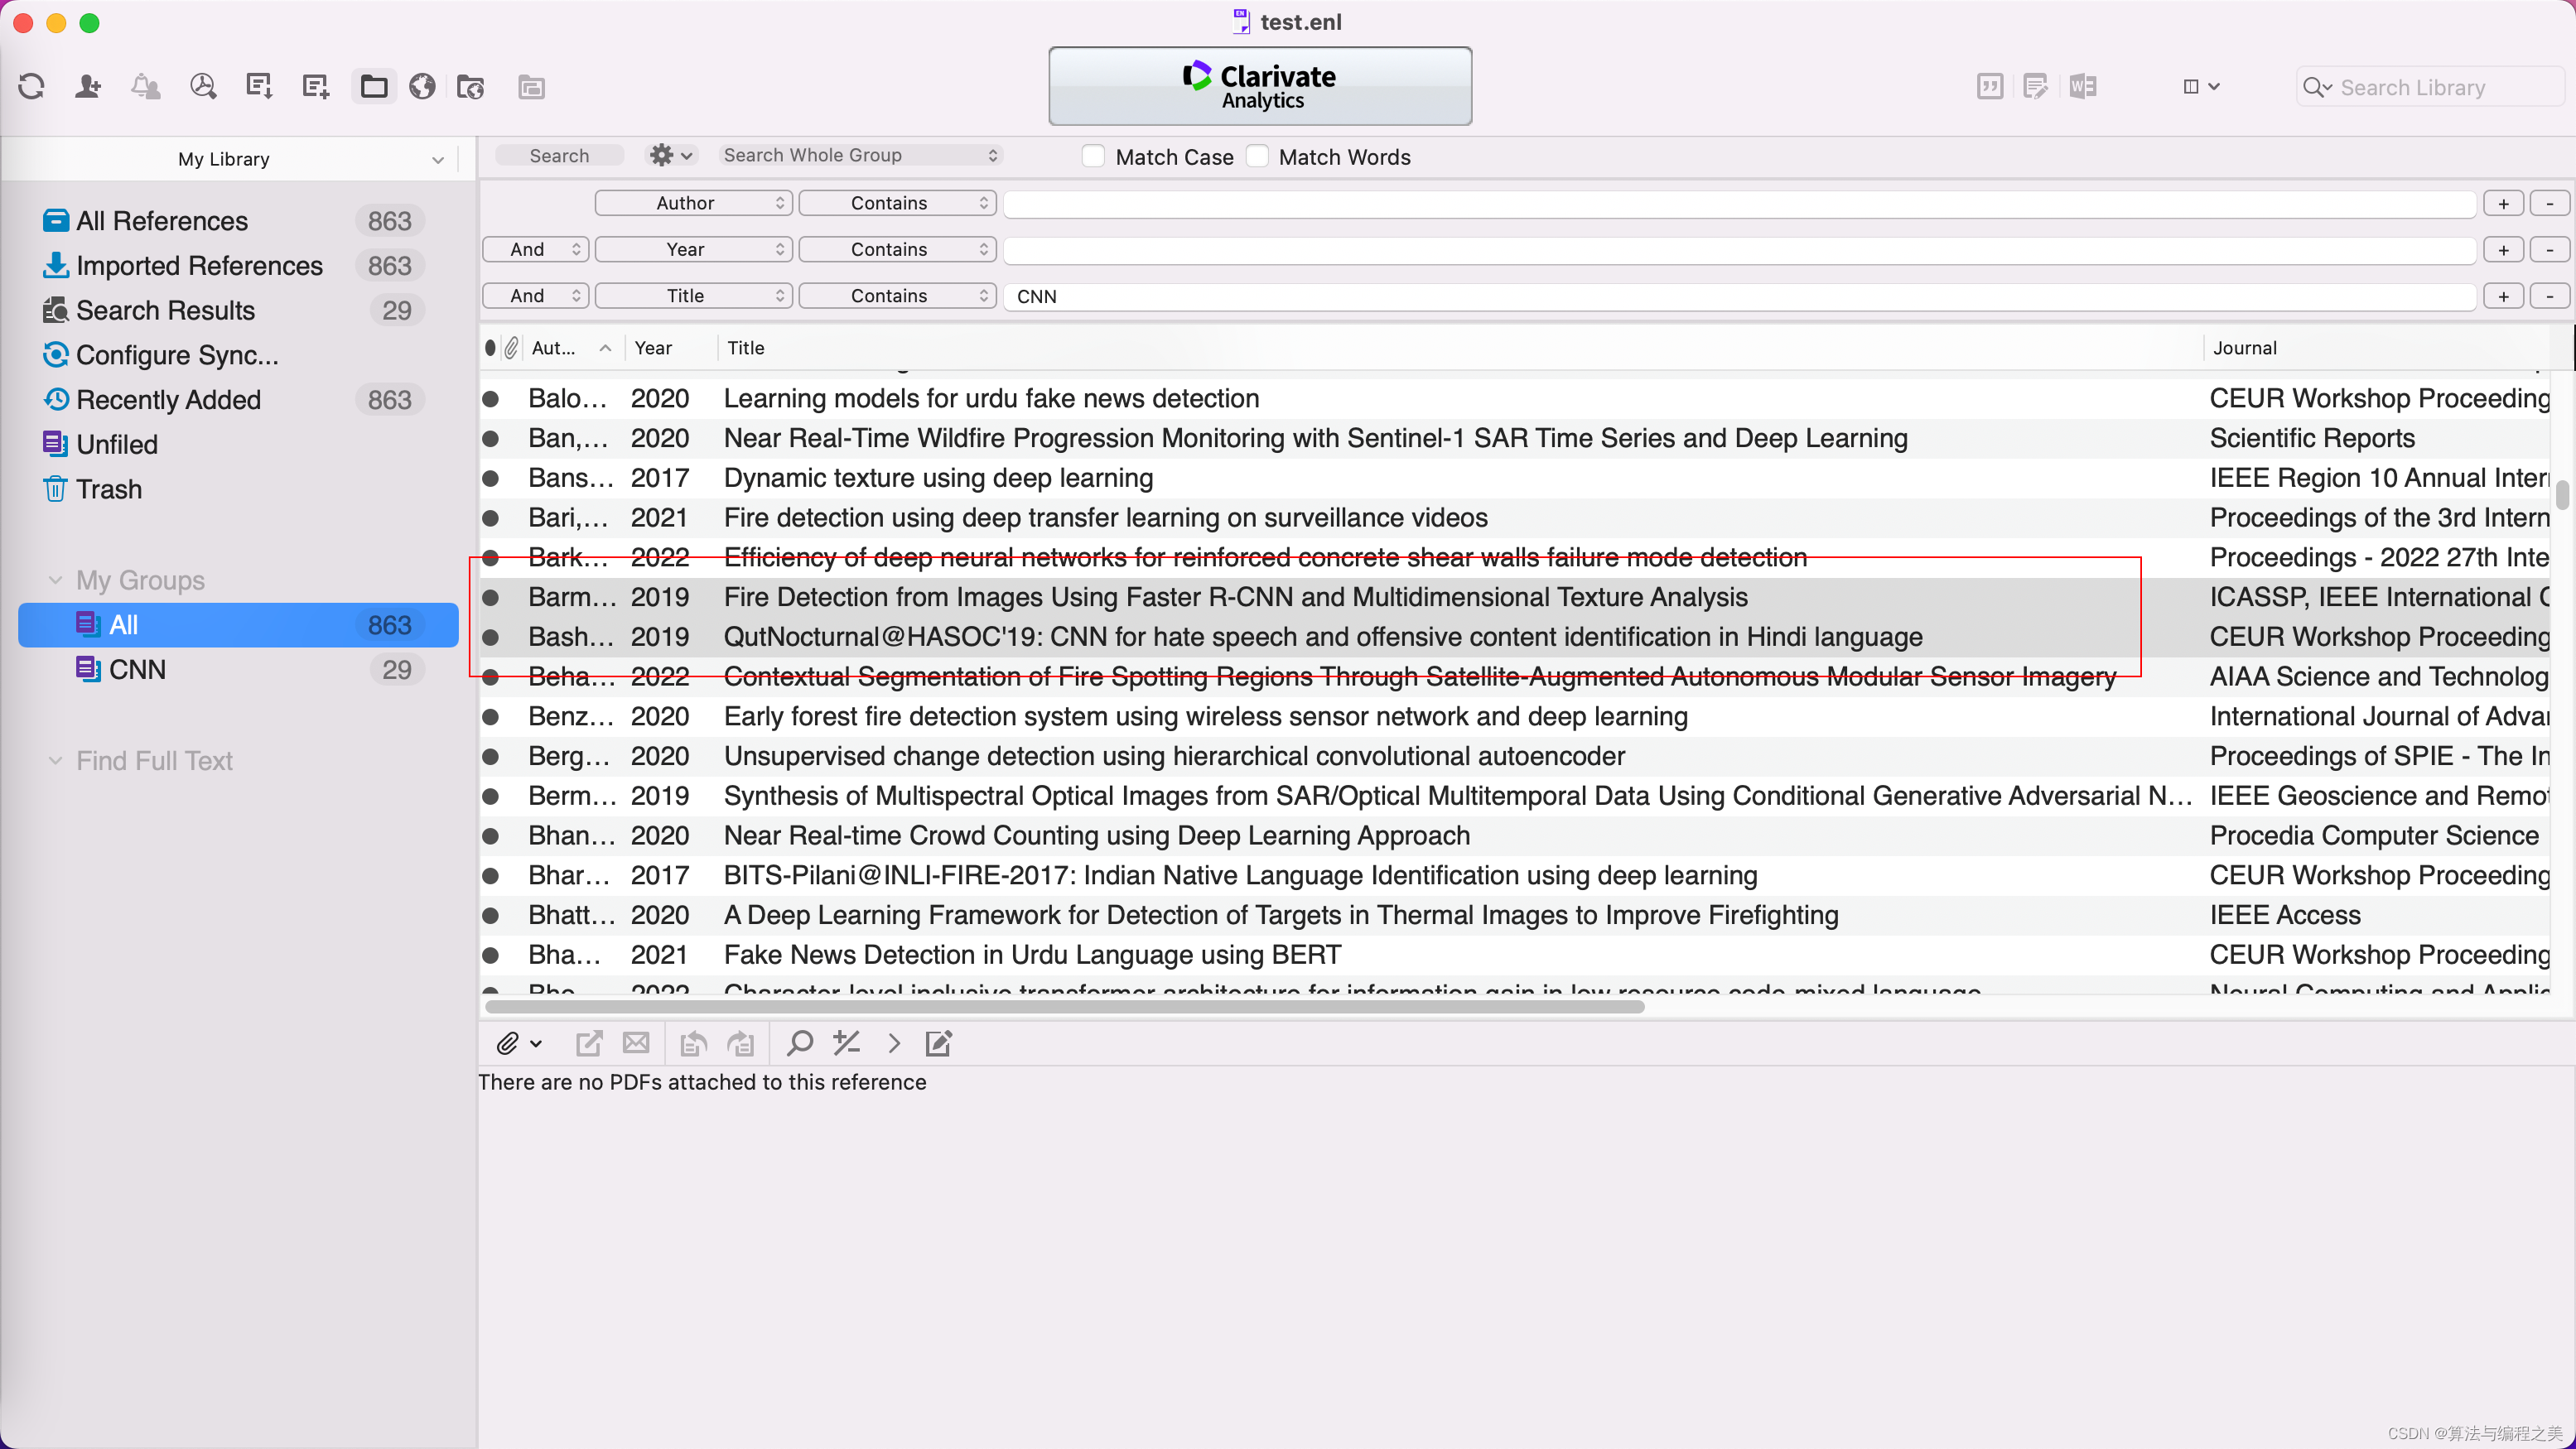Screen dimensions: 2576x1449
Task: Click the Import References down-arrow icon
Action: (259, 87)
